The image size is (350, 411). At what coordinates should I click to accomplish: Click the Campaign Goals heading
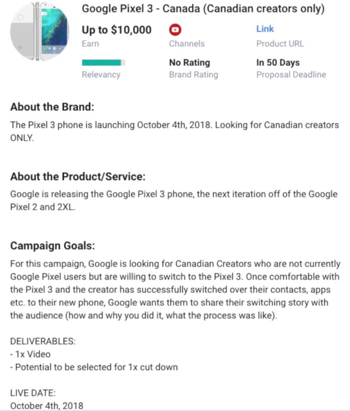click(x=52, y=246)
